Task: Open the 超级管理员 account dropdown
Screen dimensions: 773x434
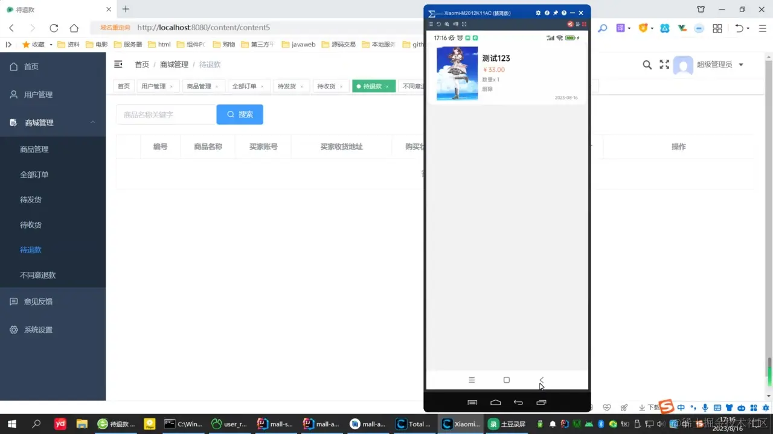Action: click(720, 64)
